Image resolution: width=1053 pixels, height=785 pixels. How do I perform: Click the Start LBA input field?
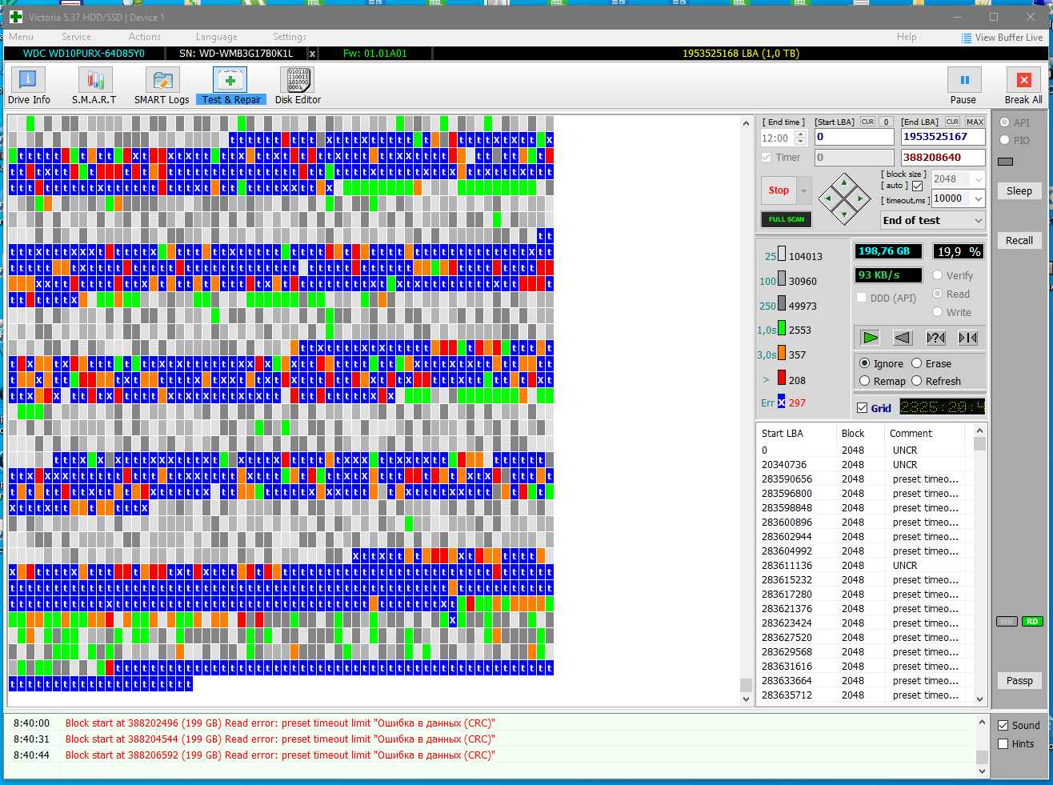[853, 137]
